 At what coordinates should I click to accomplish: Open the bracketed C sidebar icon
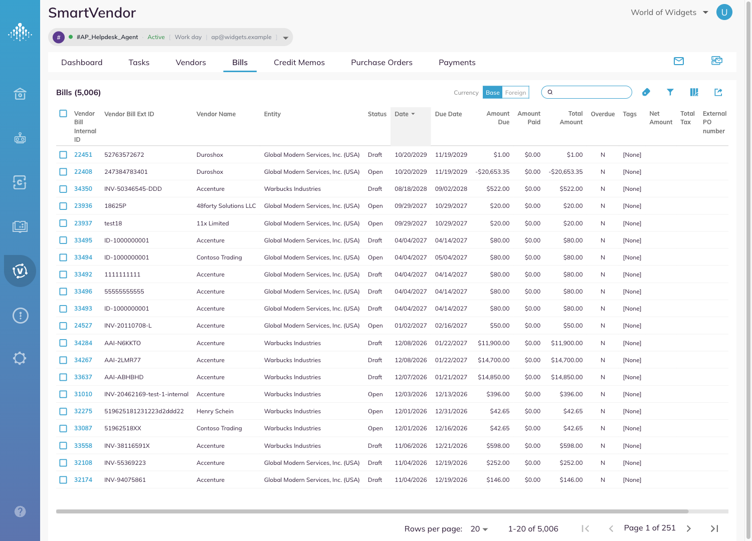click(20, 182)
